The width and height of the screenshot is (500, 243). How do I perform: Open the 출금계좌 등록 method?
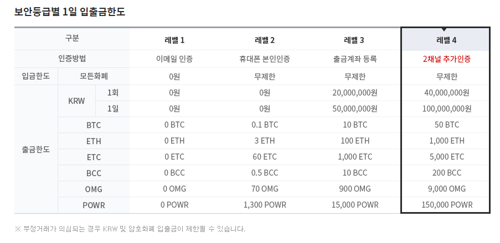coord(354,59)
